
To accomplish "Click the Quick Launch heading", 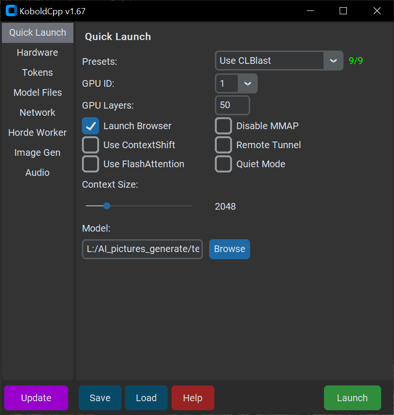I will coord(118,37).
